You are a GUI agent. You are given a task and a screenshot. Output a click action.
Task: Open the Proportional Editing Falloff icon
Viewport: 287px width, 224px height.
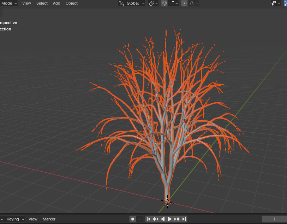click(x=191, y=3)
